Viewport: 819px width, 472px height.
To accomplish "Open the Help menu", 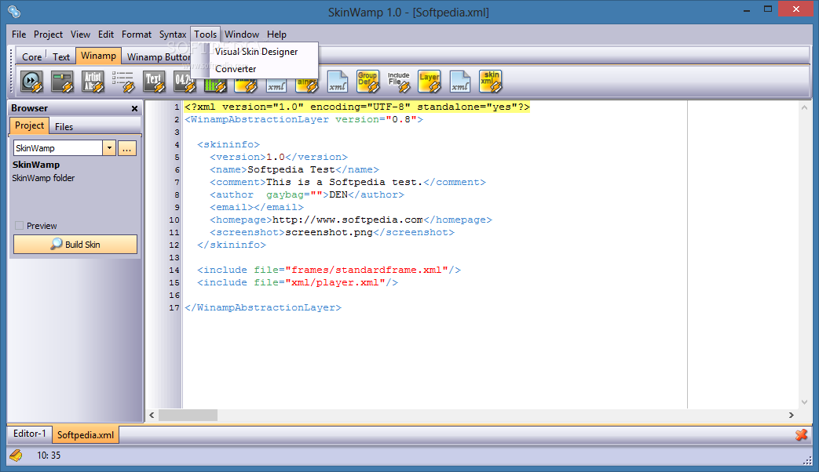I will (x=277, y=34).
